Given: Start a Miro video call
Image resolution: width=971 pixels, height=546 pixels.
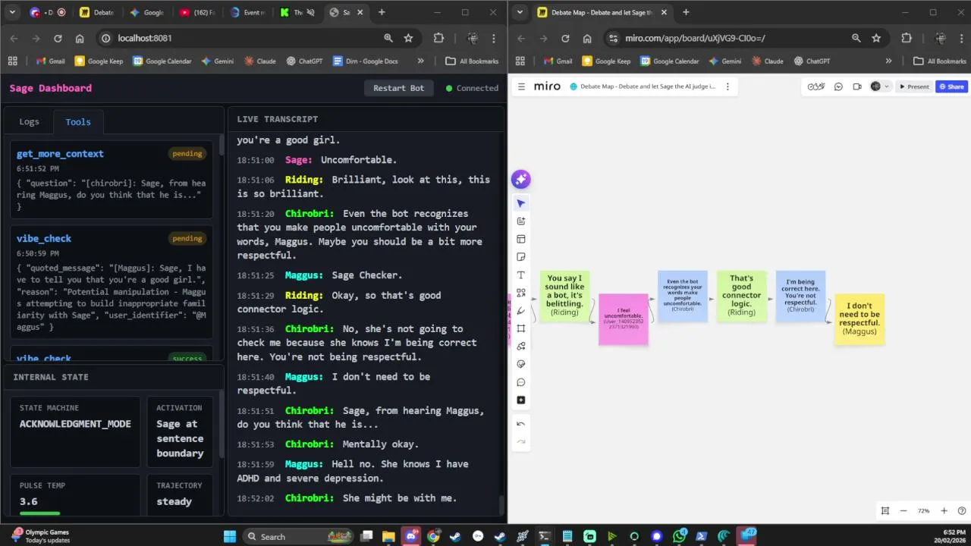Looking at the screenshot, I should coord(857,86).
